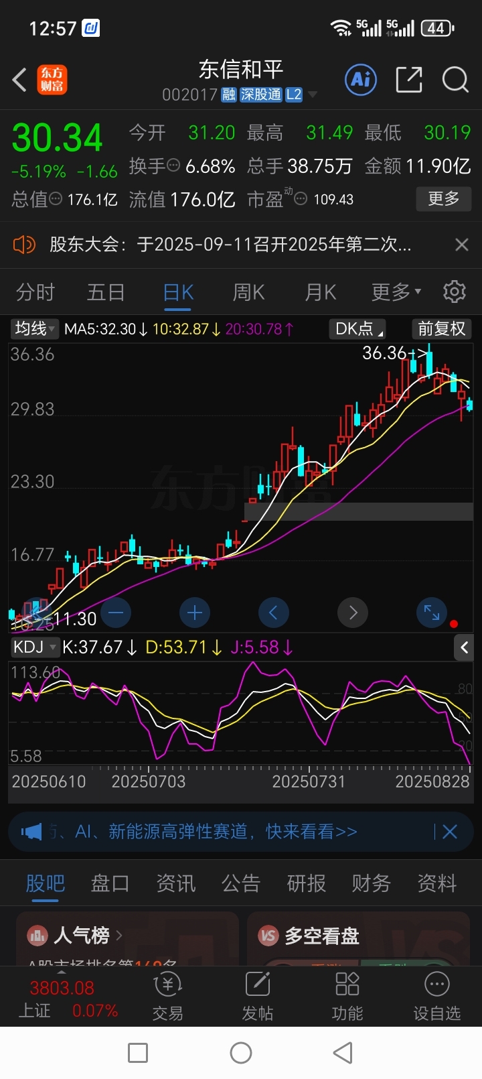Open the Eastmoney orange logo icon
This screenshot has height=1079, width=482.
[x=52, y=80]
